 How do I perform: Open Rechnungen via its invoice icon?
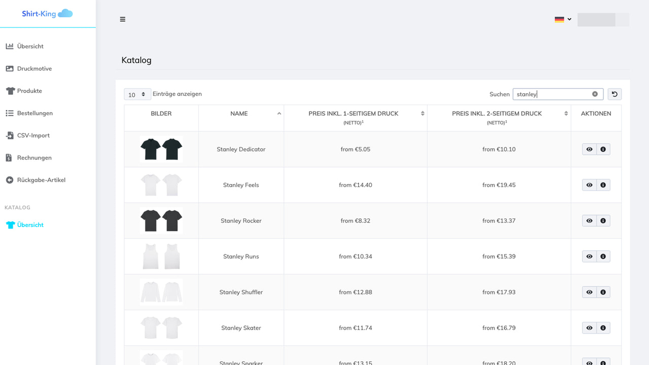pos(11,158)
